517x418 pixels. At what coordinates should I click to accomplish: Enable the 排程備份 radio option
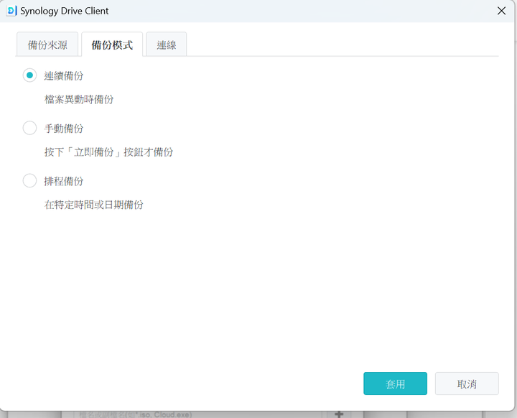tap(29, 181)
